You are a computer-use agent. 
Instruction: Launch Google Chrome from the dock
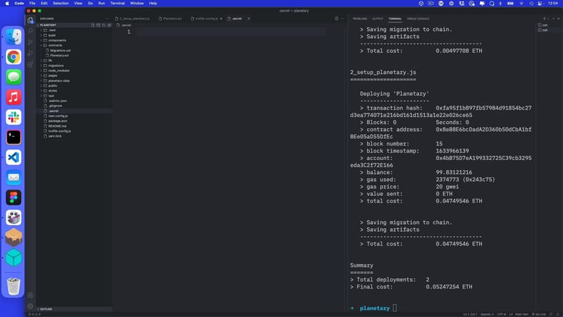(14, 57)
